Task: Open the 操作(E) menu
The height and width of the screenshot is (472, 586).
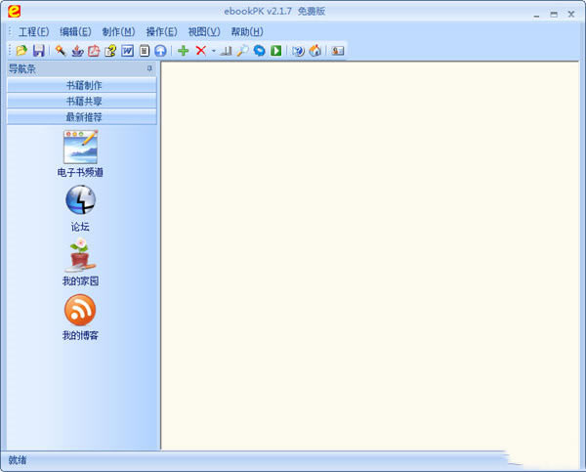Action: coord(161,32)
